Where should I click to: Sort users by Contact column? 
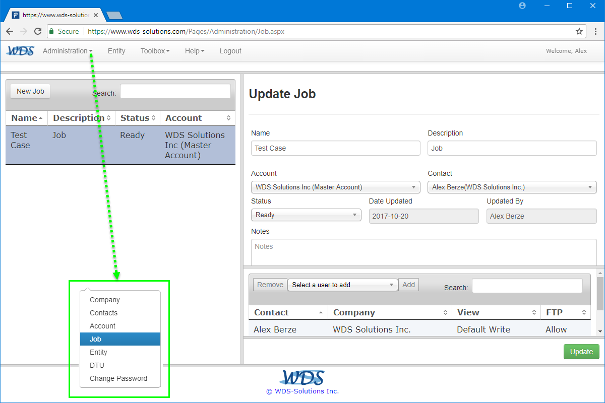288,312
